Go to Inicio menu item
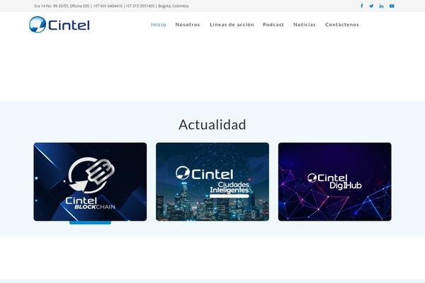425x283 pixels. pyautogui.click(x=159, y=25)
